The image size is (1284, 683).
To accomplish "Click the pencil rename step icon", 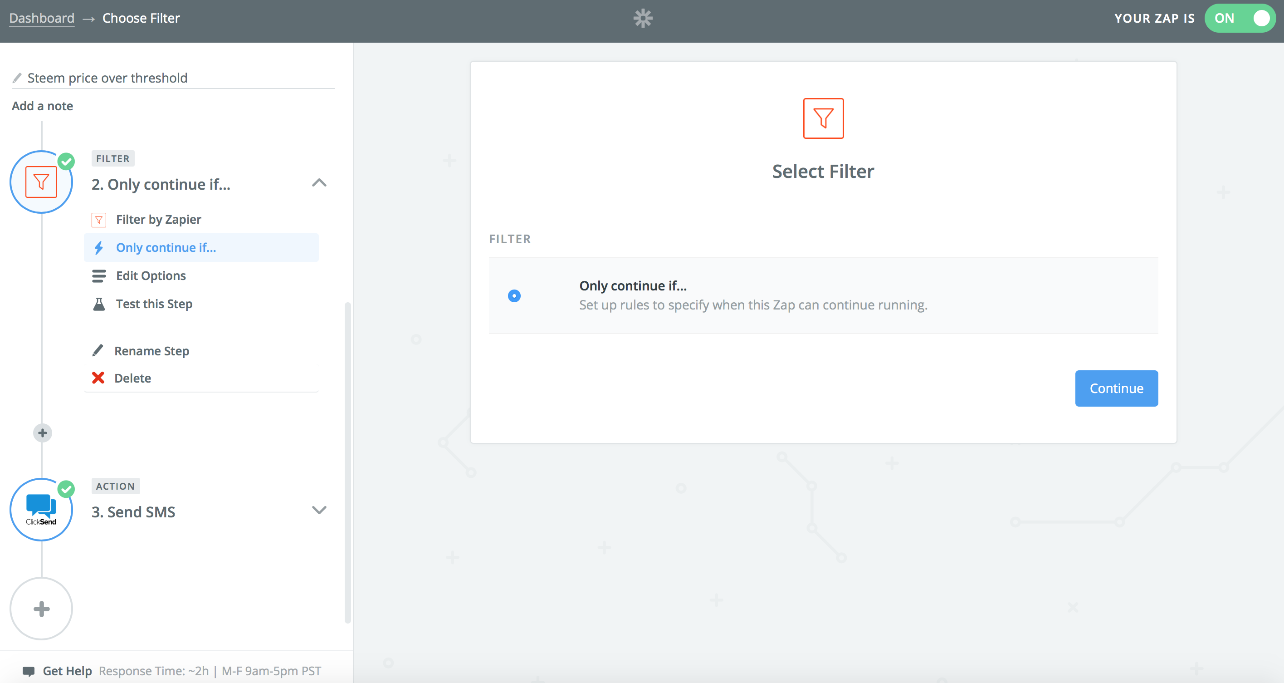I will (x=98, y=350).
